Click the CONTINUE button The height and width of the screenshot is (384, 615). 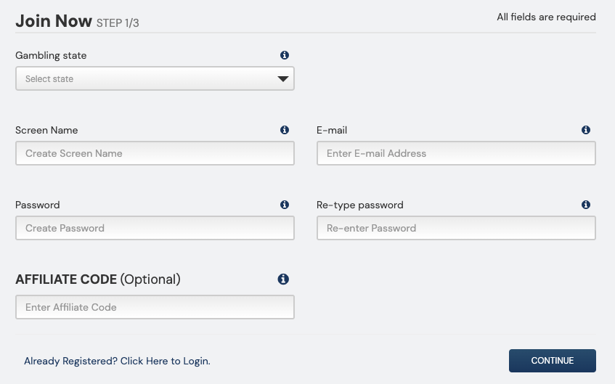pyautogui.click(x=553, y=361)
